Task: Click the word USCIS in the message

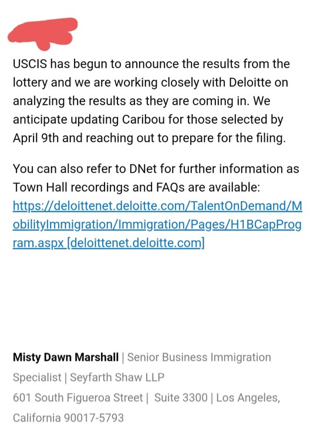Action: point(30,64)
